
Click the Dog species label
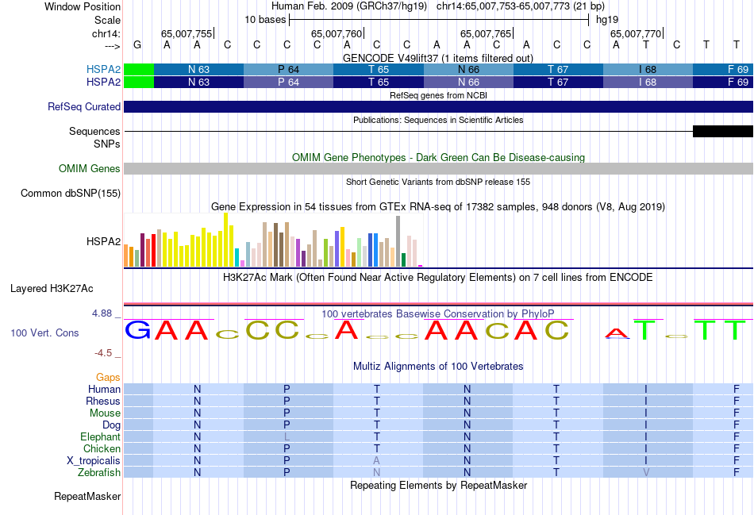[x=112, y=425]
